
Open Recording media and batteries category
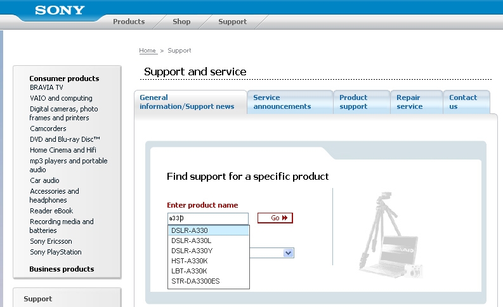(x=62, y=226)
